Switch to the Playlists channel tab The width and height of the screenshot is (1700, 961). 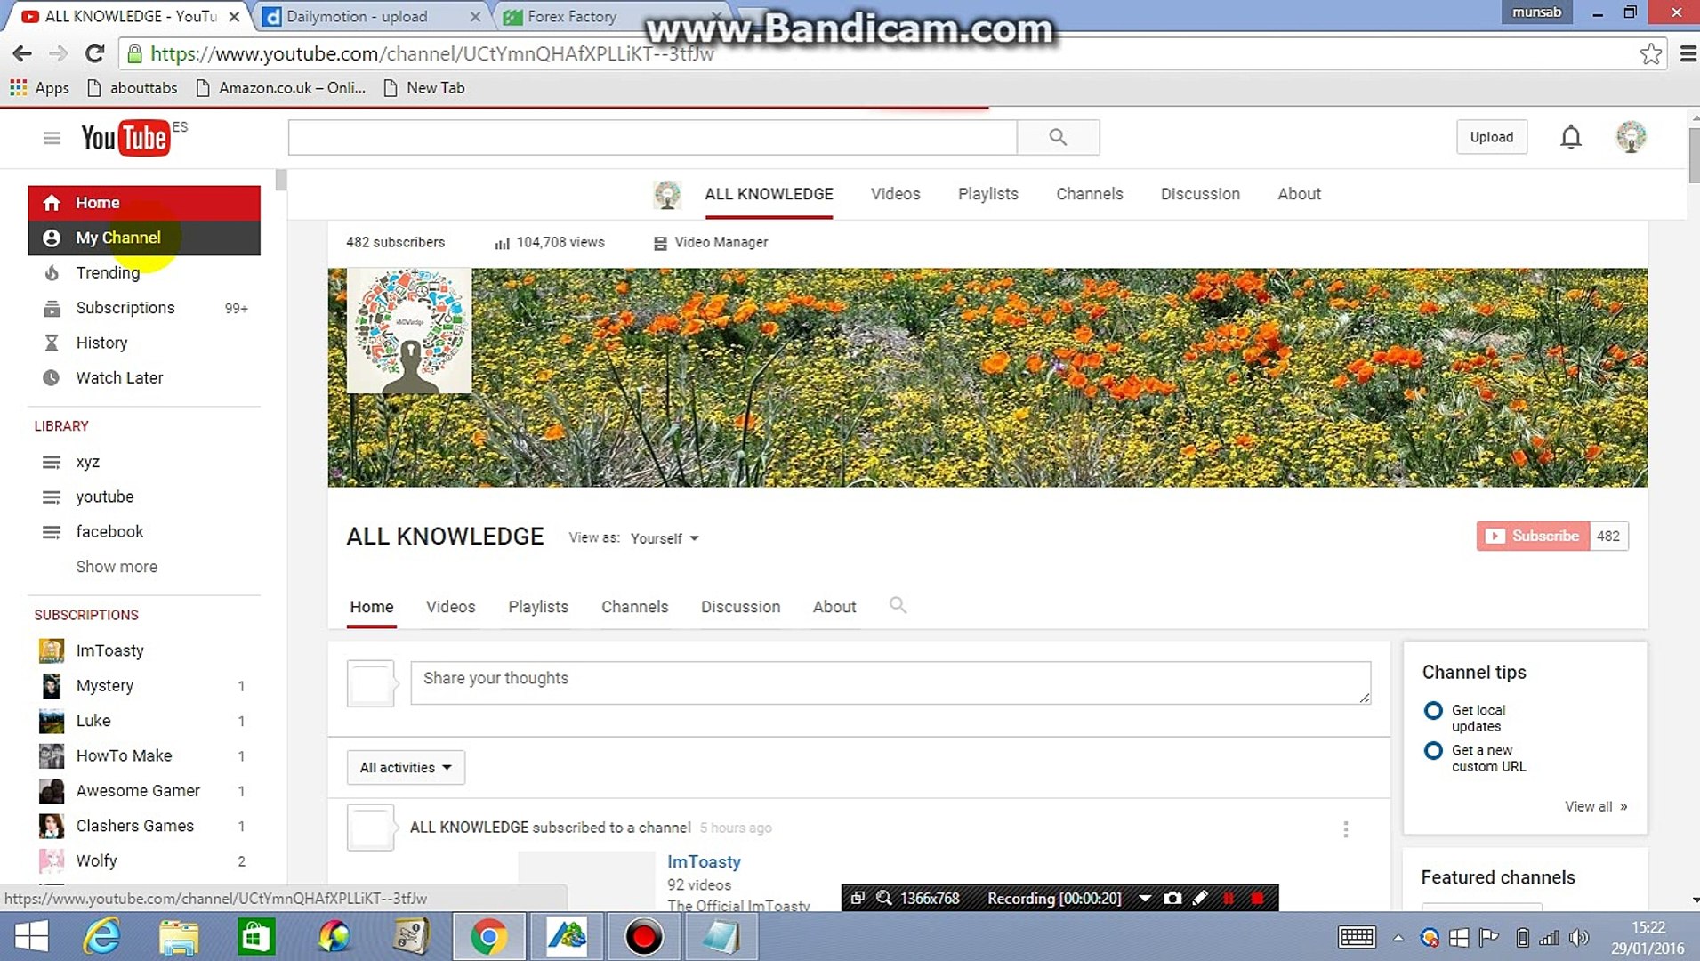coord(538,607)
